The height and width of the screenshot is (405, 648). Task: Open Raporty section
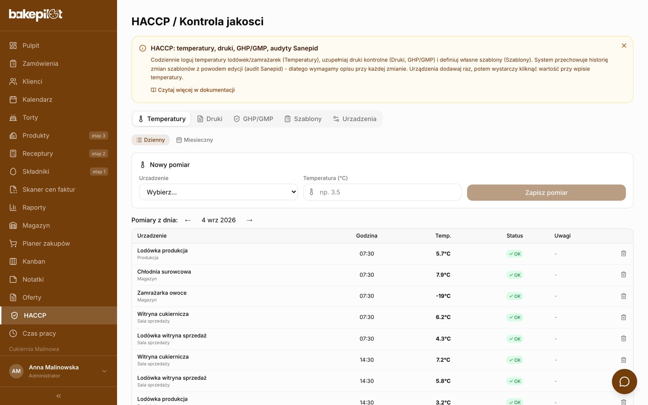58,207
